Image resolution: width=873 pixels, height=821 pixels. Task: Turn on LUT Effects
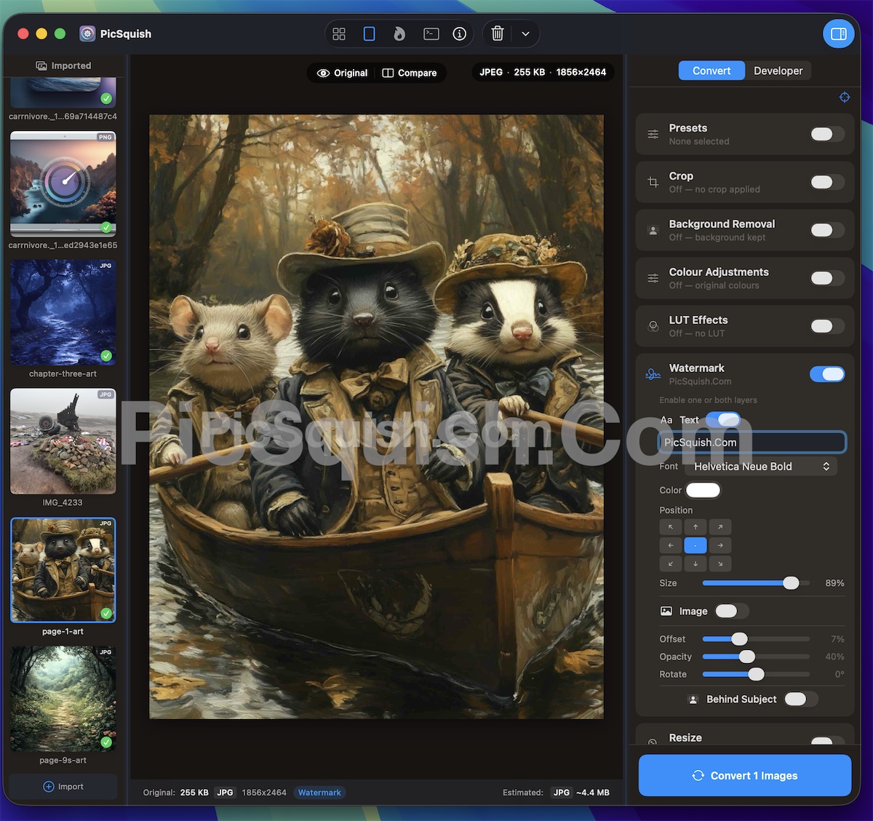(828, 326)
